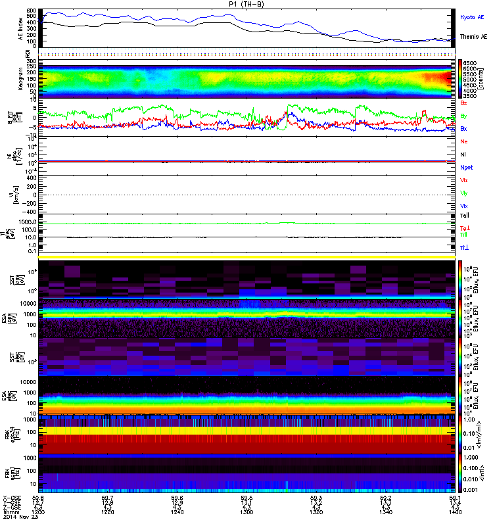This screenshot has width=493, height=526.
Task: Click the green Viy velocity legend label
Action: 464,193
